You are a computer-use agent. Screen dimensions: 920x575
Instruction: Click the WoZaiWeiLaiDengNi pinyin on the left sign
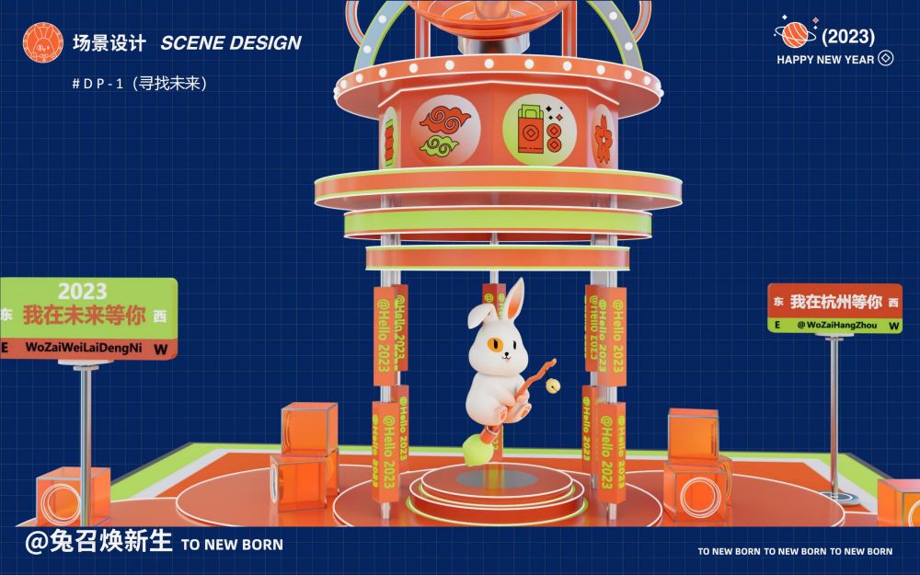84,348
